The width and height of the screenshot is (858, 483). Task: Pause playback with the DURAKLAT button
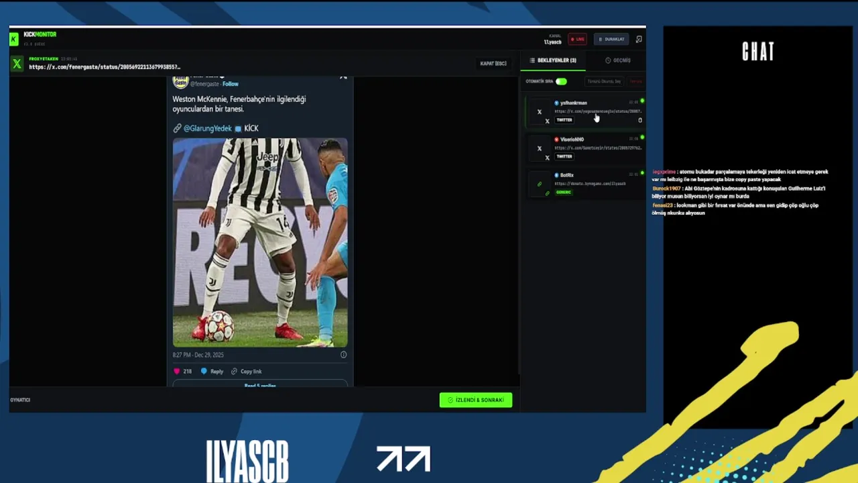pos(611,39)
